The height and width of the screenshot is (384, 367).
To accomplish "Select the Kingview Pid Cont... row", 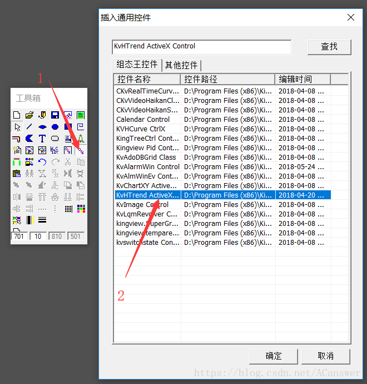I will (222, 148).
